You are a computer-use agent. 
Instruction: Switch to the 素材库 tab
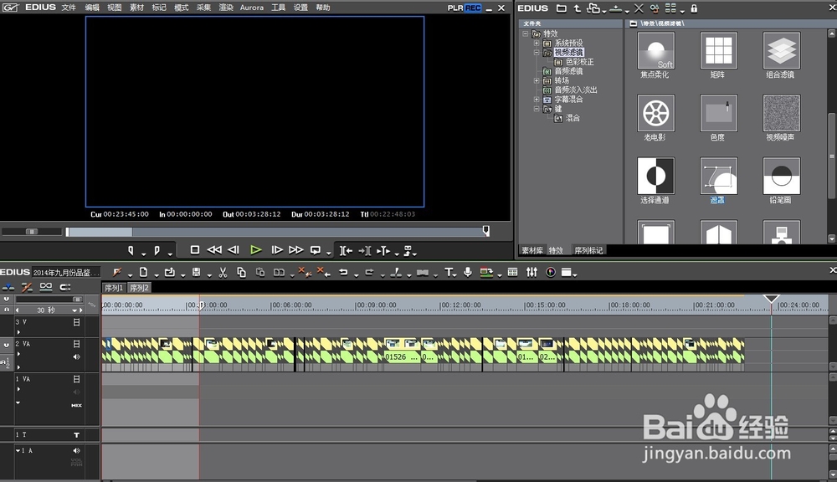[x=532, y=250]
